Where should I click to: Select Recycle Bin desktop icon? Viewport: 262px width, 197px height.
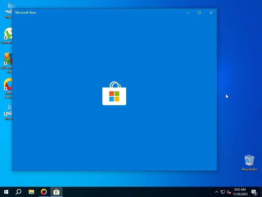249,163
